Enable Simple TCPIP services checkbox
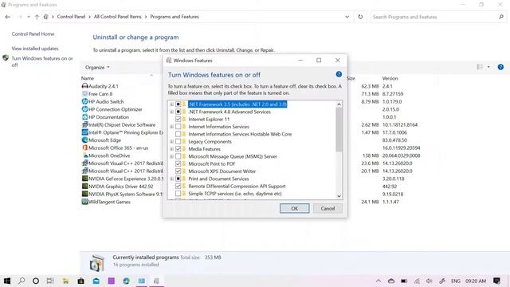 (x=178, y=194)
